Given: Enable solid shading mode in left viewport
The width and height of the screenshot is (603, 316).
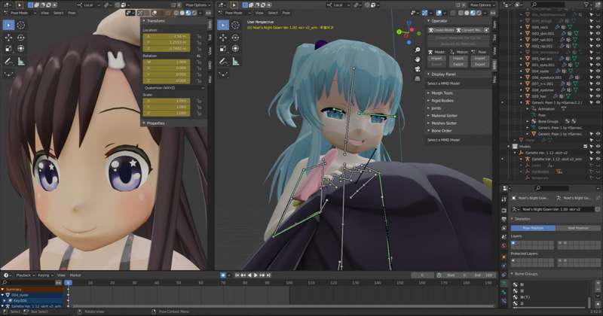Looking at the screenshot, I should (x=182, y=13).
